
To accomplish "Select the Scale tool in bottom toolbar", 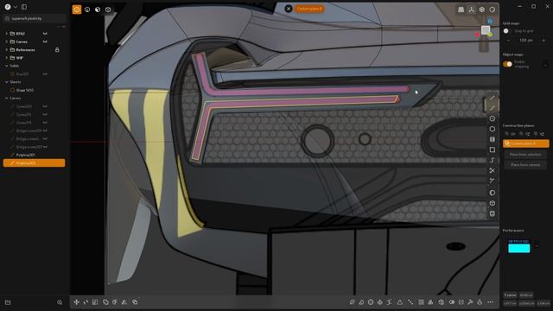I will [95, 301].
